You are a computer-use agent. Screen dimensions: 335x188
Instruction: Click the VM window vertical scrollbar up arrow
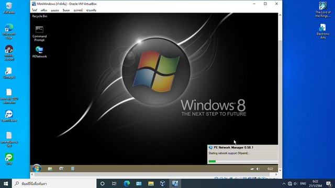(x=280, y=15)
